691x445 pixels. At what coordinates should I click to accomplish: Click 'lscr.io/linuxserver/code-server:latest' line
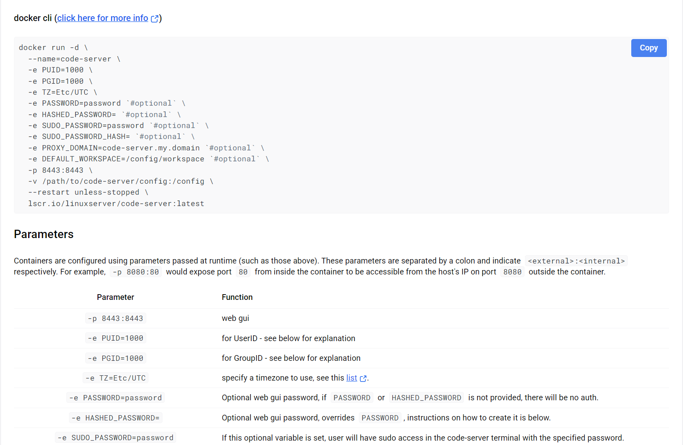(116, 203)
